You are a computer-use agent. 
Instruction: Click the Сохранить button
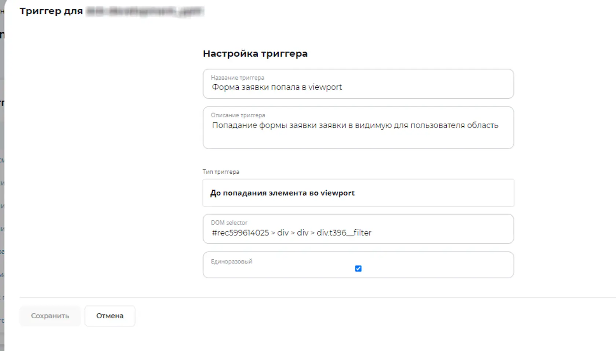pos(50,316)
